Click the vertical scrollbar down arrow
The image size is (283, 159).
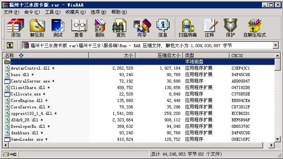(x=277, y=139)
